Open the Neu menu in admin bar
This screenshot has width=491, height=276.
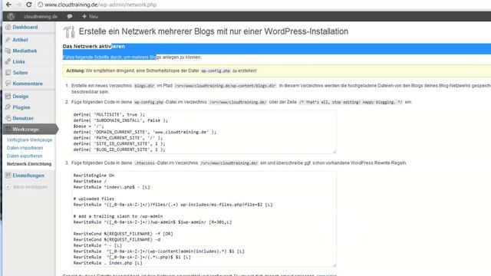pos(91,17)
